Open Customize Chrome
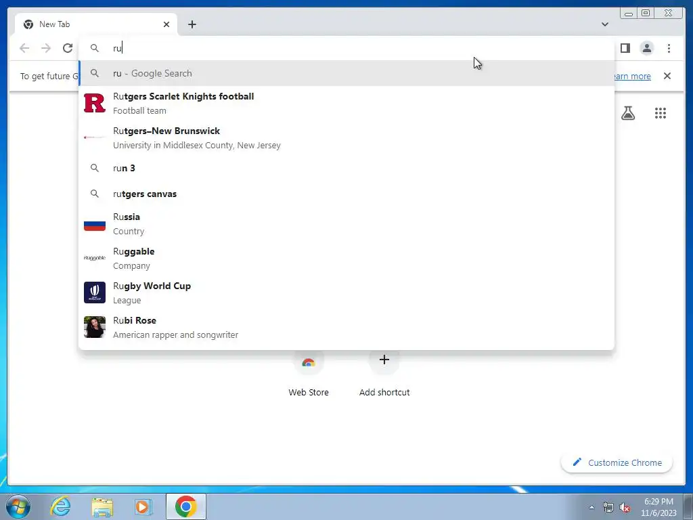693x520 pixels. 617,462
